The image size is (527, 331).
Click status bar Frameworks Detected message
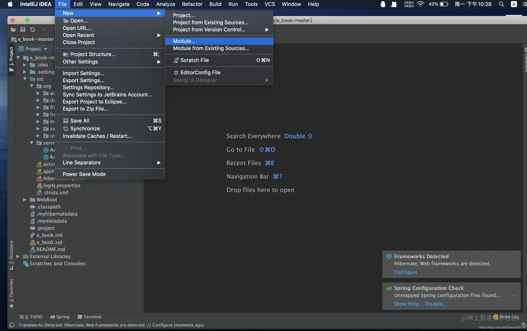(111, 325)
